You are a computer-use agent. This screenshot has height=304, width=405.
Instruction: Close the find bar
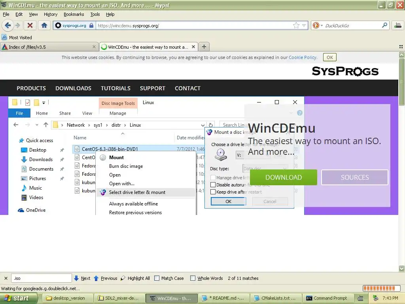pos(6,278)
